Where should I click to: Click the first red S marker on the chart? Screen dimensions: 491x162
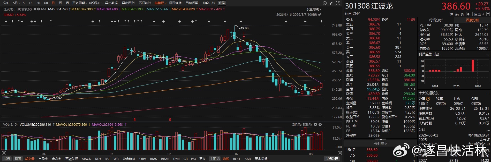pyautogui.click(x=134, y=120)
